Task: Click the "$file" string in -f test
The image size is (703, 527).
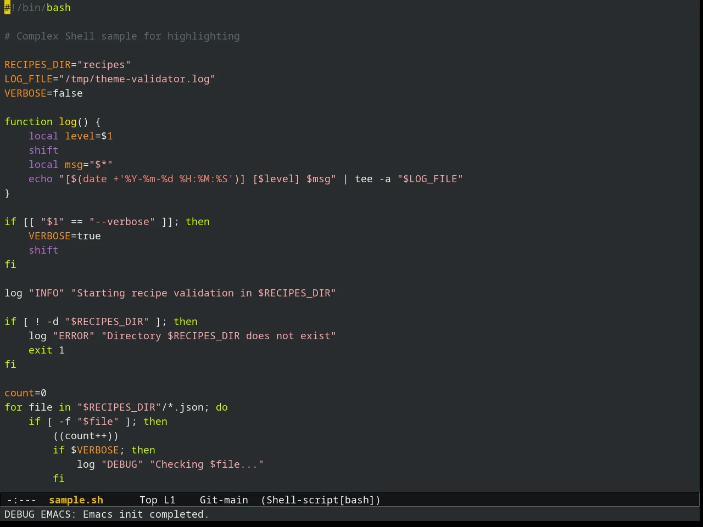Action: click(x=98, y=422)
